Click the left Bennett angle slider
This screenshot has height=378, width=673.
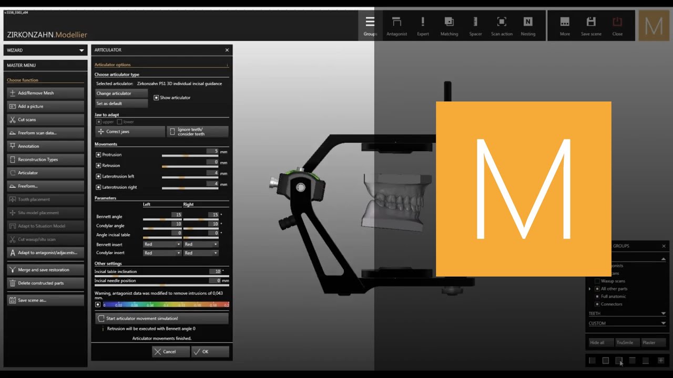pos(162,219)
